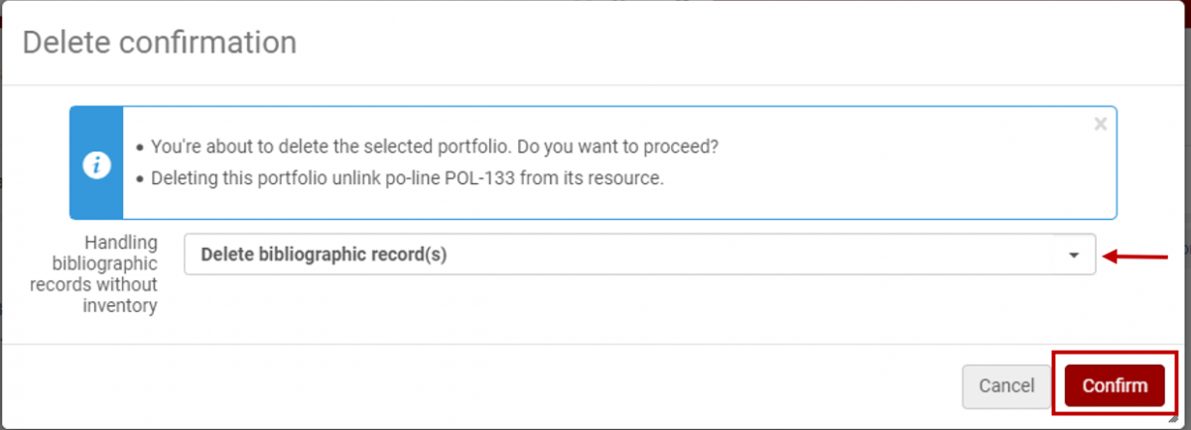Click the blue info circle icon
The width and height of the screenshot is (1191, 430).
pos(96,165)
